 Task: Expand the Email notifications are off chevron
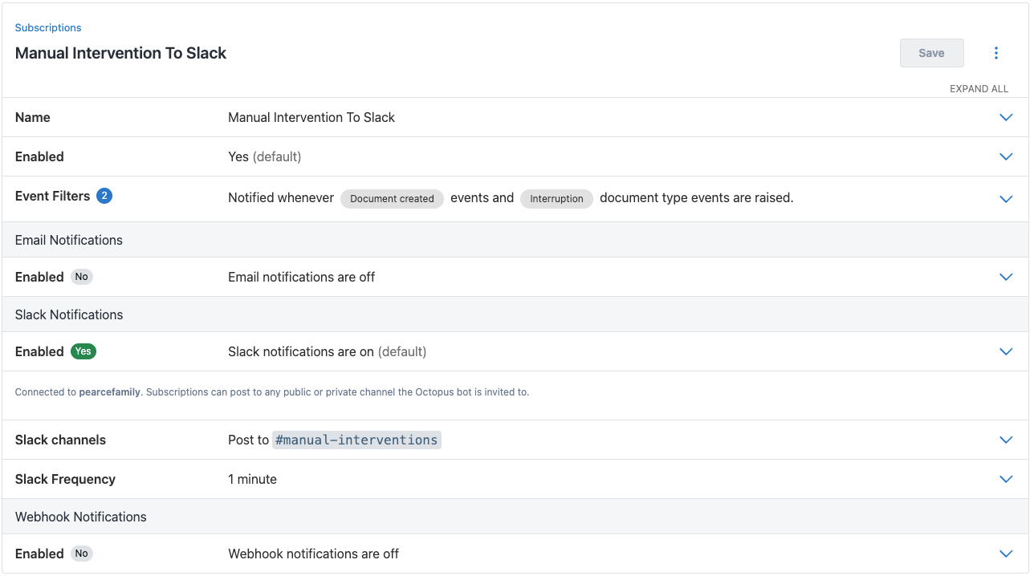point(1006,277)
